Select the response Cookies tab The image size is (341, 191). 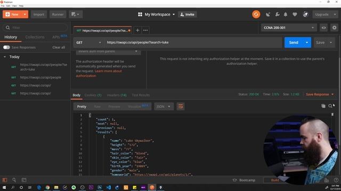pyautogui.click(x=93, y=95)
